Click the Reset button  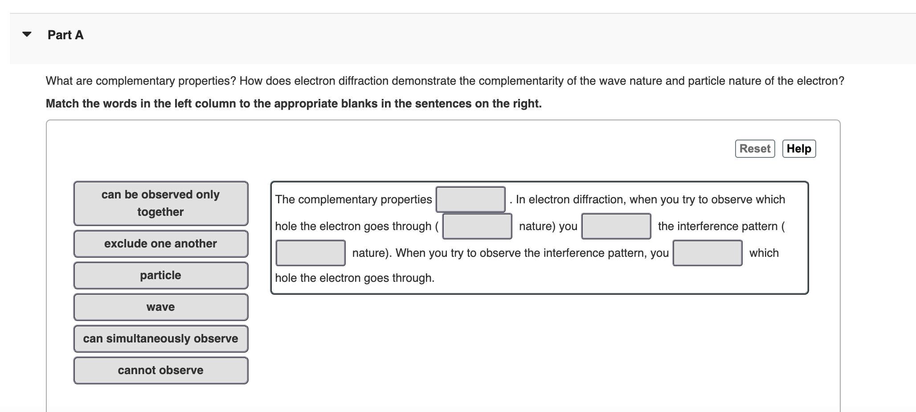pos(754,148)
